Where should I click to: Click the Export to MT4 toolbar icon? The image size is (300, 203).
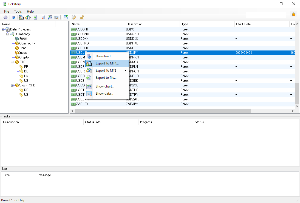pos(21,17)
